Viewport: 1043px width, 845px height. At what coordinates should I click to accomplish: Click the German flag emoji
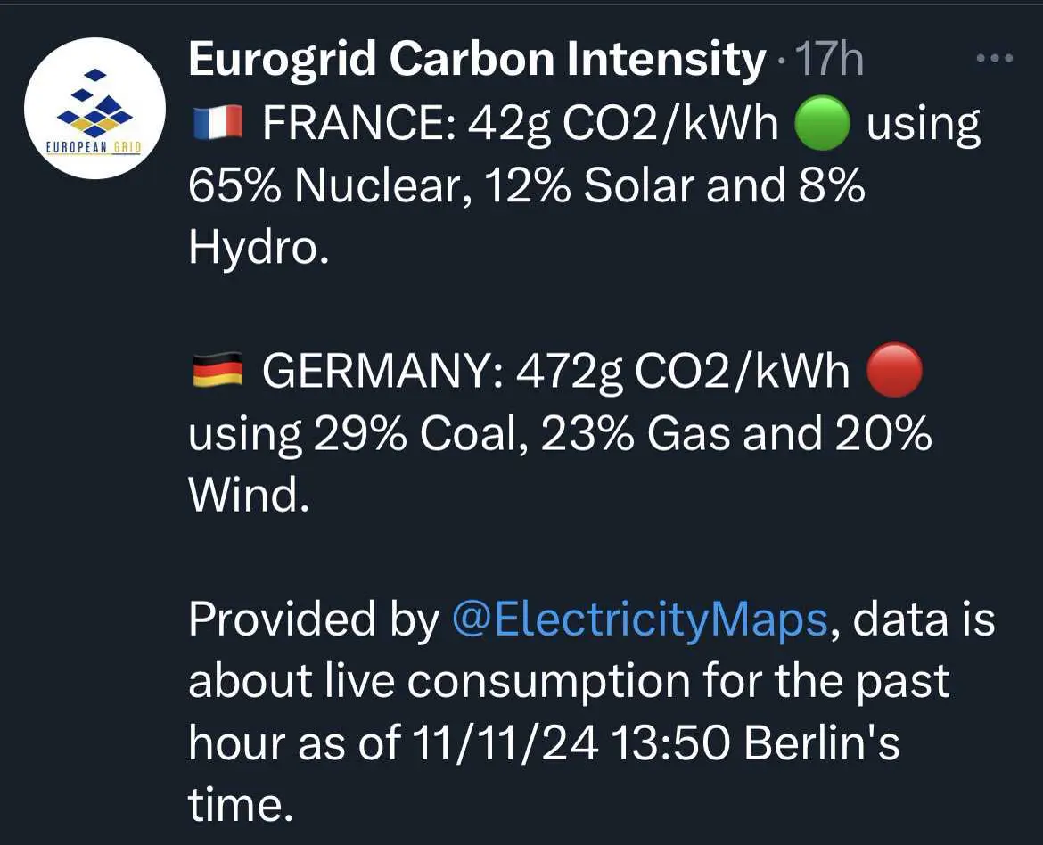click(218, 371)
